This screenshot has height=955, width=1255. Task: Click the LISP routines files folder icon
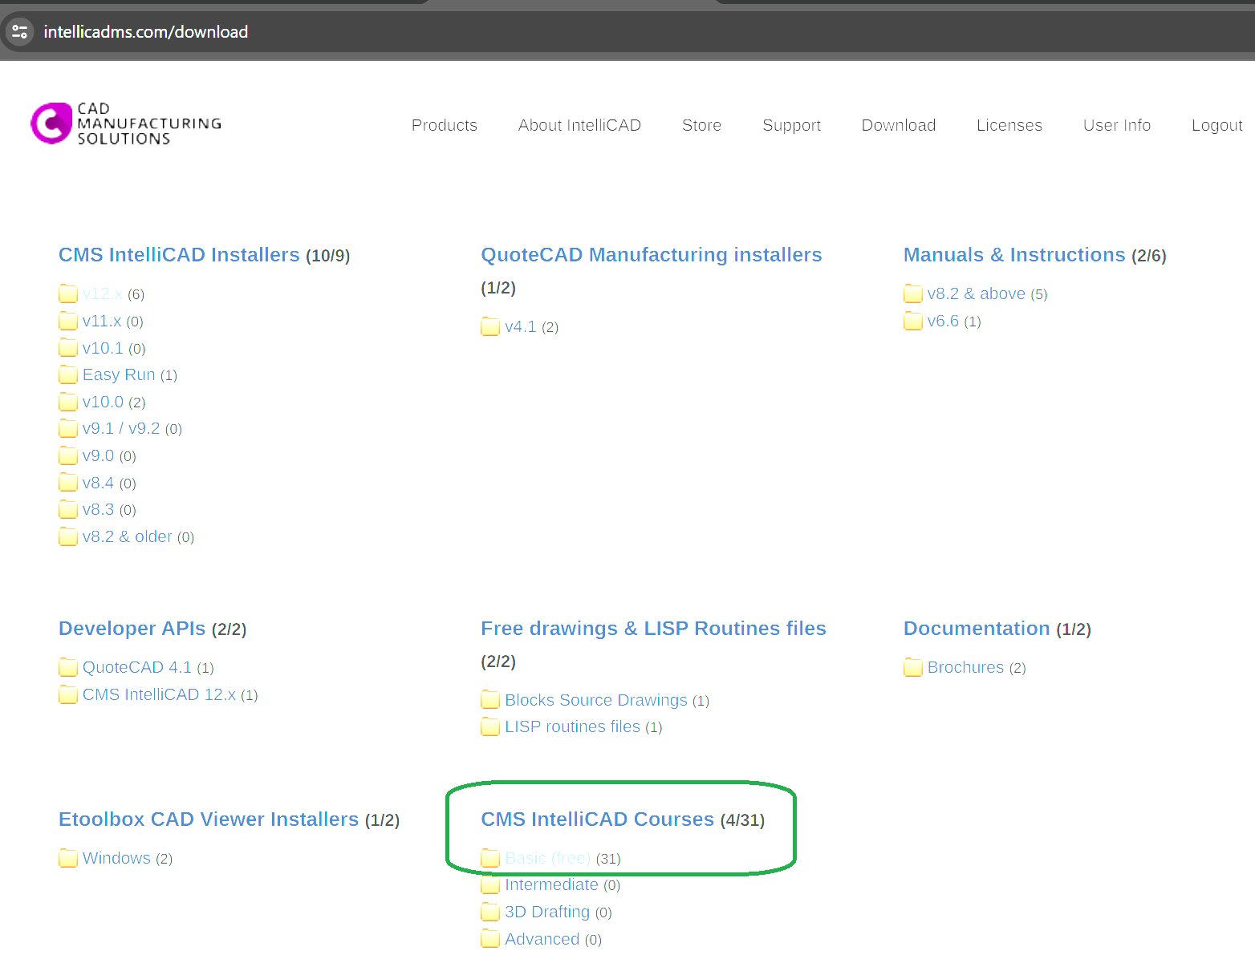tap(490, 727)
